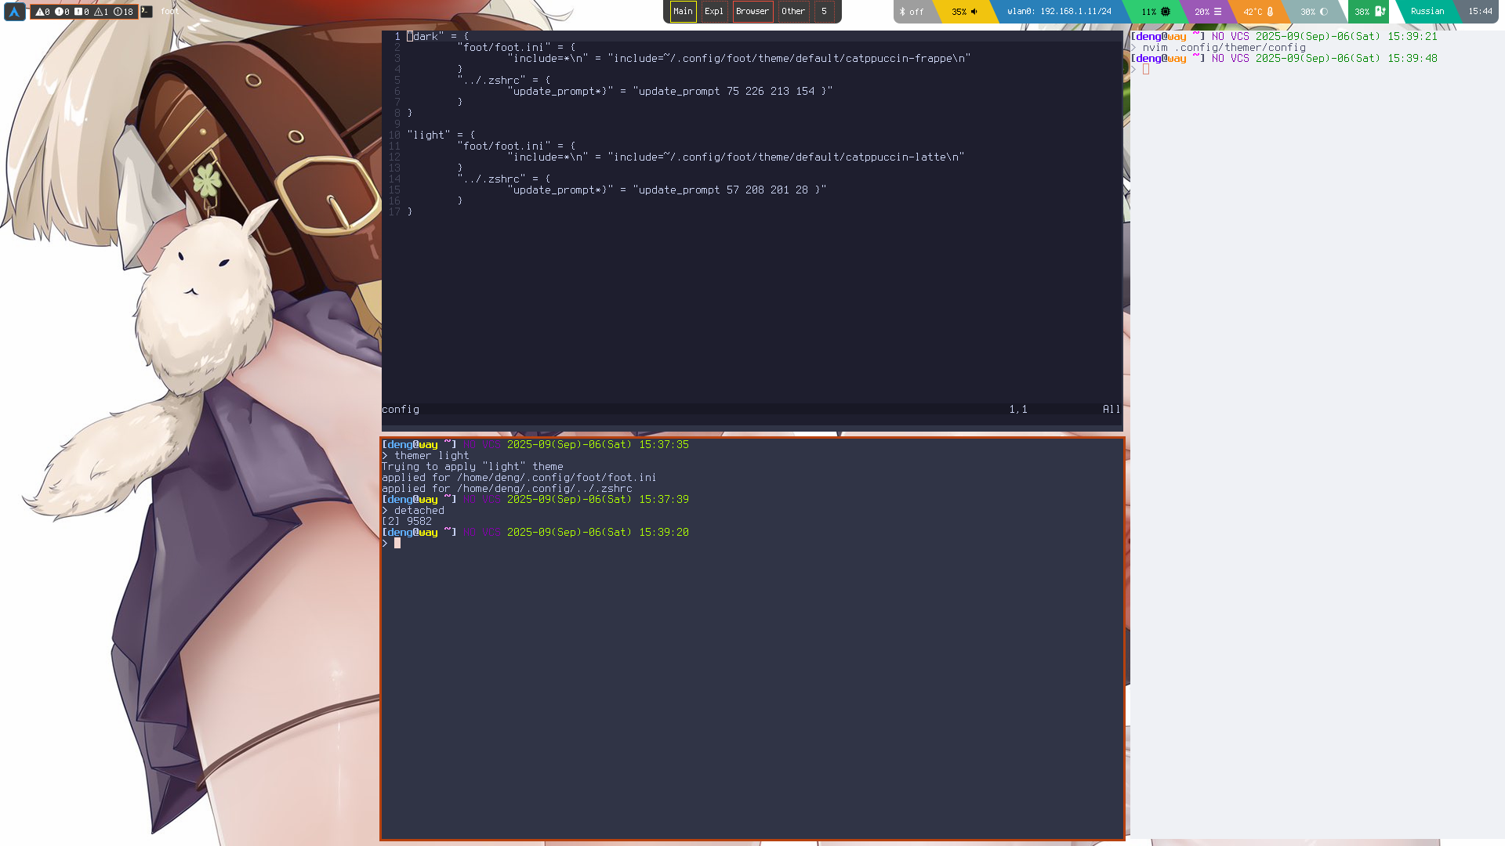Switch to the Expl workspace
This screenshot has width=1505, height=846.
[x=713, y=12]
